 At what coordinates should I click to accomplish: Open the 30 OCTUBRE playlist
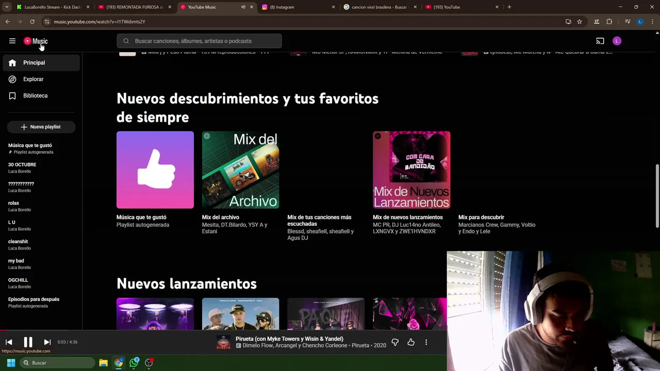tap(41, 167)
